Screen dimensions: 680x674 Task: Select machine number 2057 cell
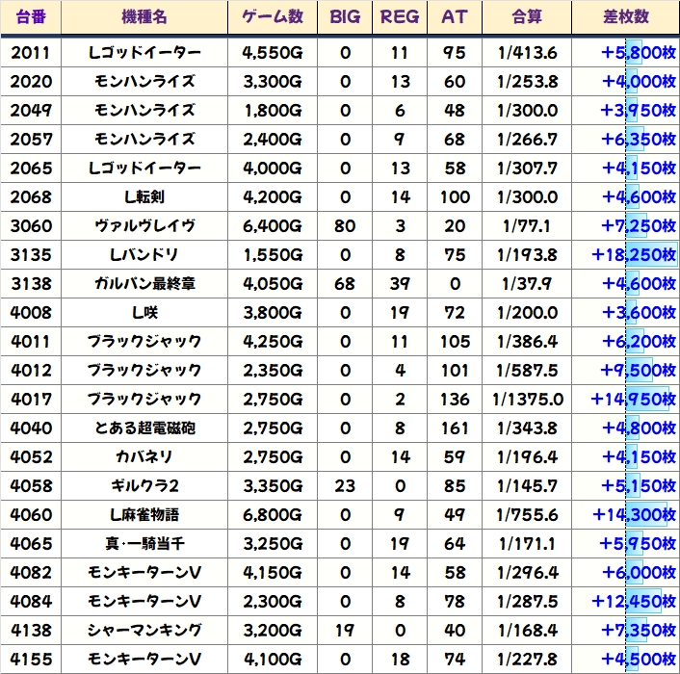click(31, 140)
